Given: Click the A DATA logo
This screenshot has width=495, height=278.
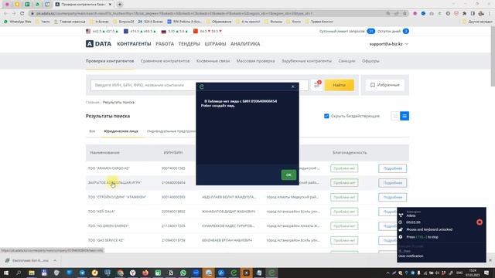Looking at the screenshot, I should click(98, 44).
